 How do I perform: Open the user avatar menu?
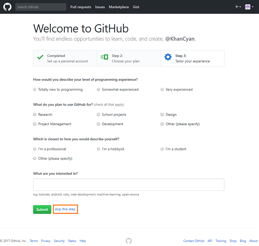249,7
